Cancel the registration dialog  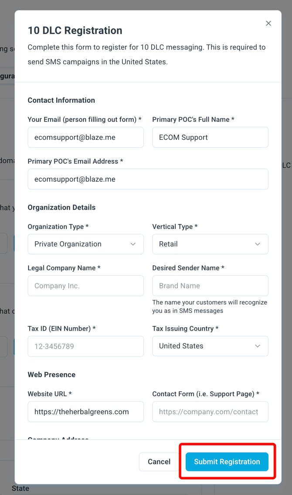point(159,461)
